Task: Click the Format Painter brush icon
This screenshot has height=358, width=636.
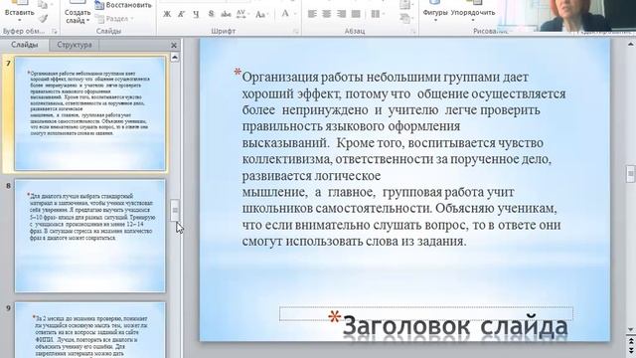Action: tap(43, 18)
